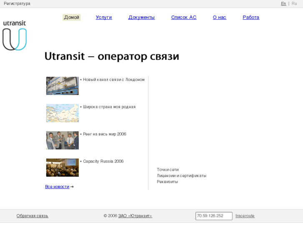Open the 'Обратная связь' footer link
The width and height of the screenshot is (303, 227).
[32, 216]
